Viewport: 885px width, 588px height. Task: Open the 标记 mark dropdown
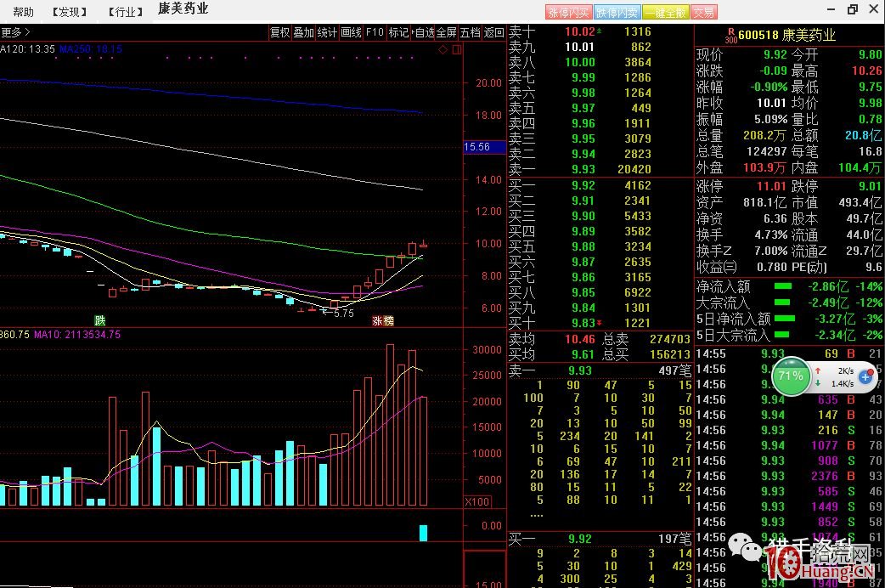click(398, 32)
